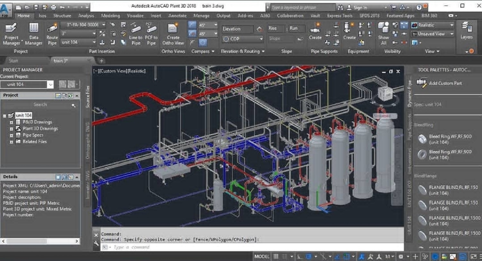This screenshot has width=482, height=261.
Task: Switch to the Isos ribbon tab
Action: 42,16
